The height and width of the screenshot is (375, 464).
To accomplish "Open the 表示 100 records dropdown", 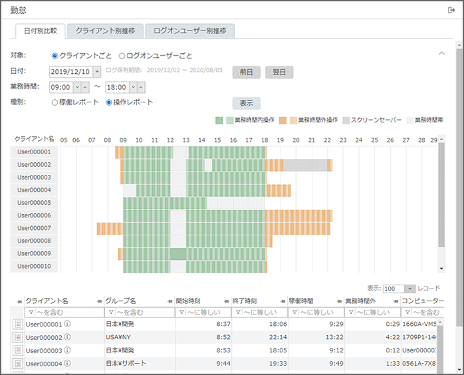I will [410, 289].
